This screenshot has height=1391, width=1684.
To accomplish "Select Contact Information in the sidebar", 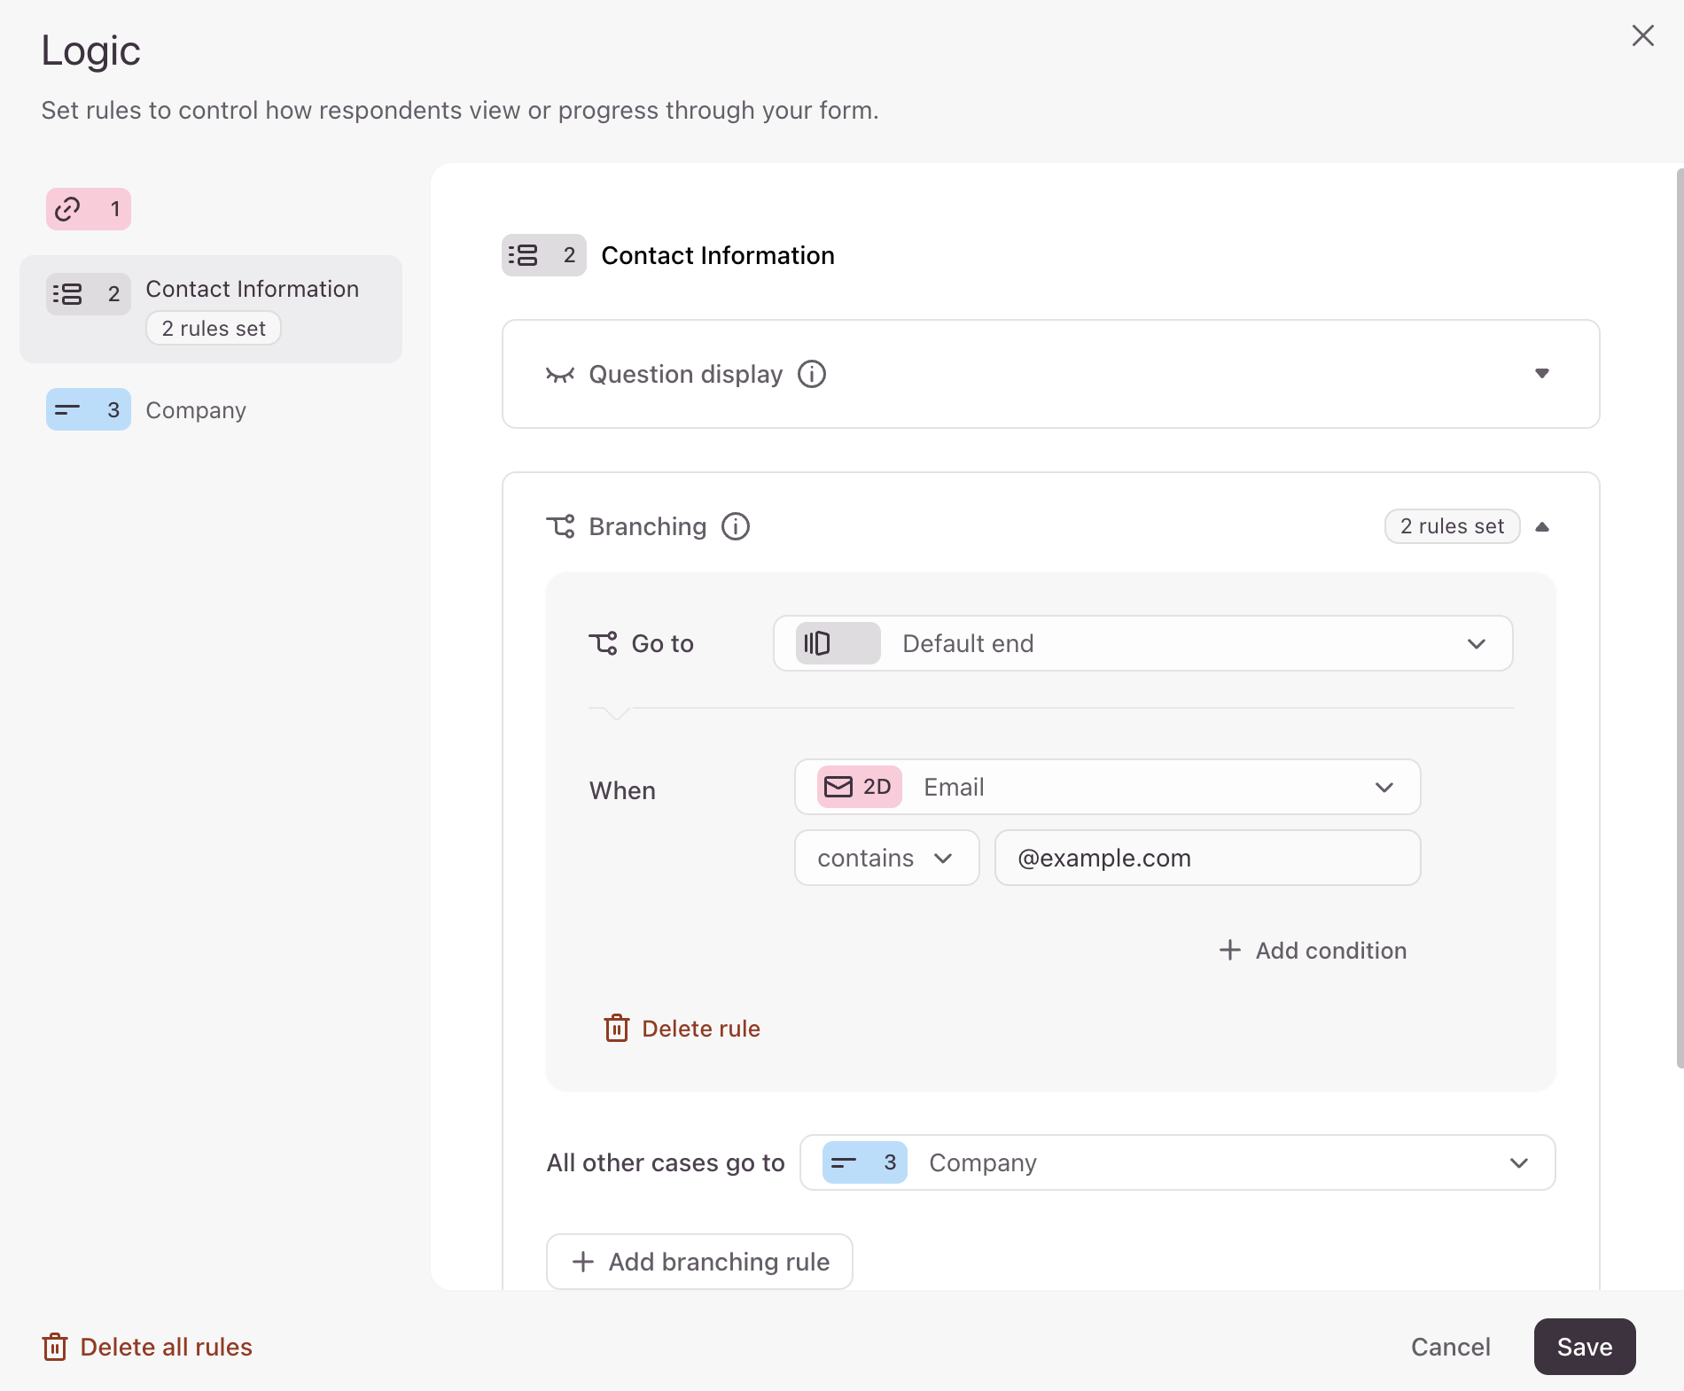I will click(x=211, y=309).
